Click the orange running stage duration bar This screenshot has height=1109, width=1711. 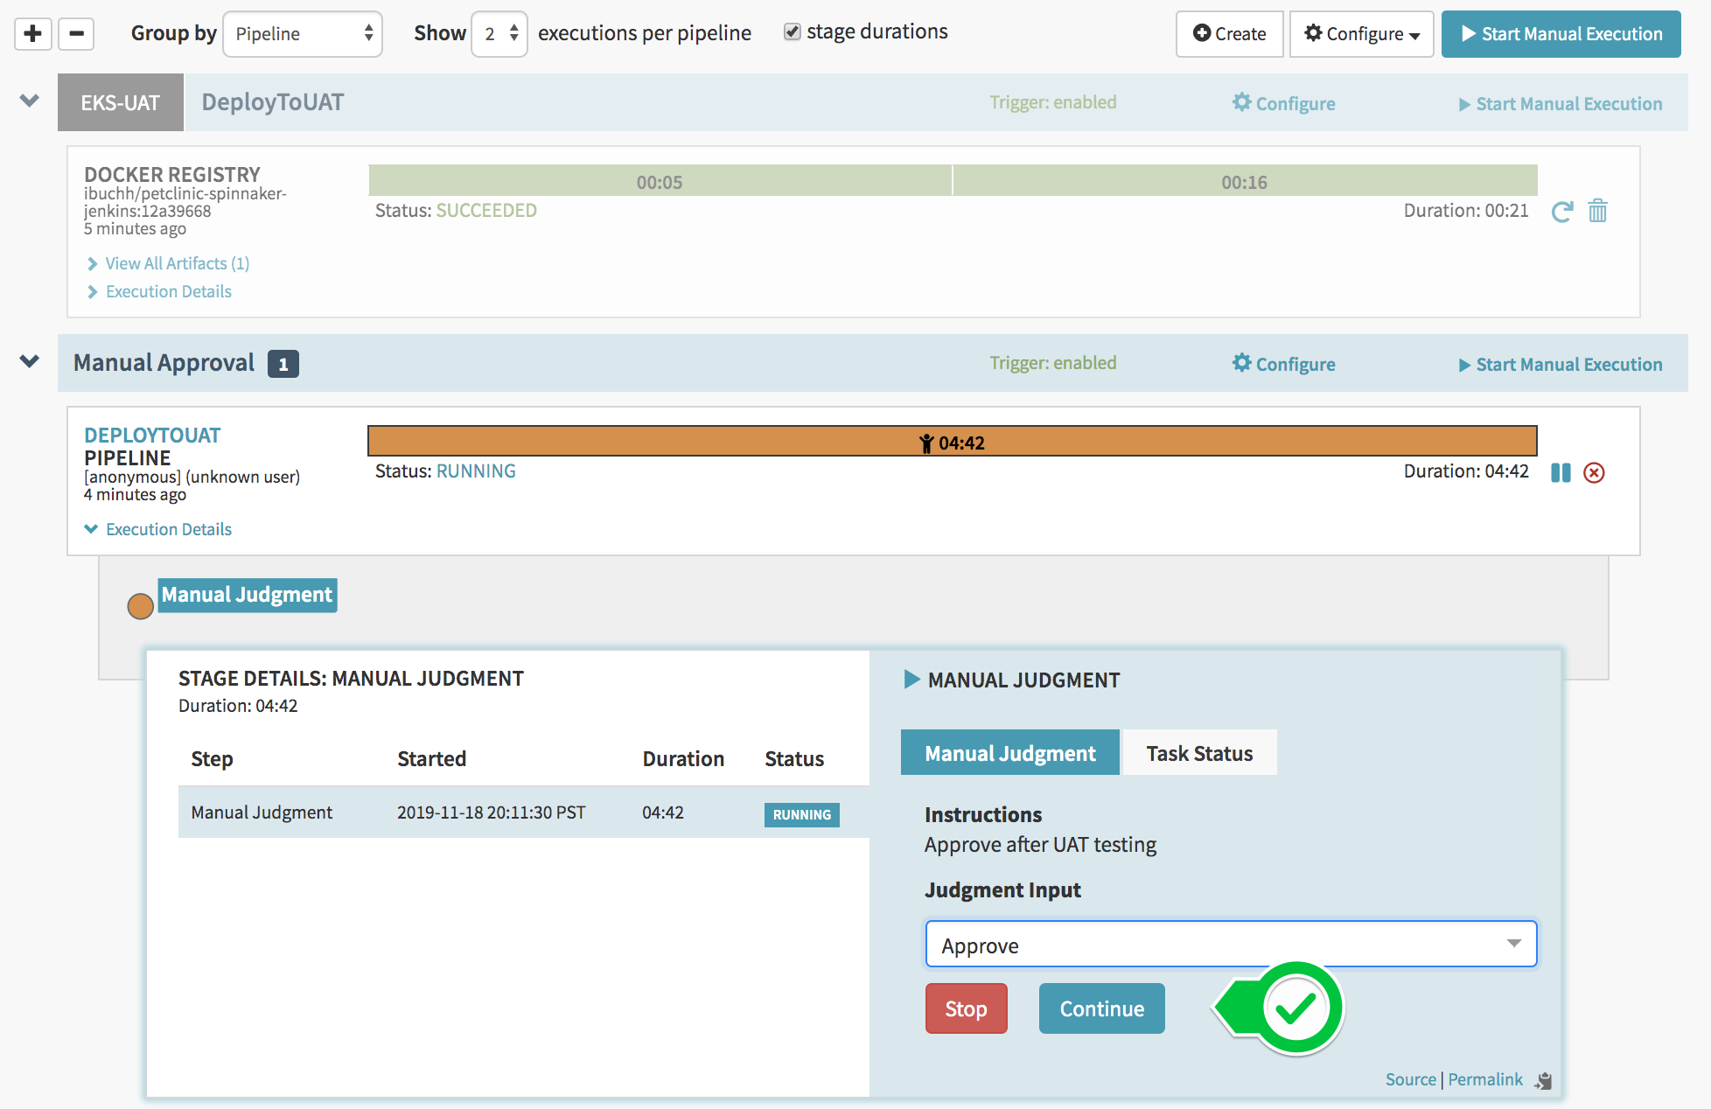[952, 442]
